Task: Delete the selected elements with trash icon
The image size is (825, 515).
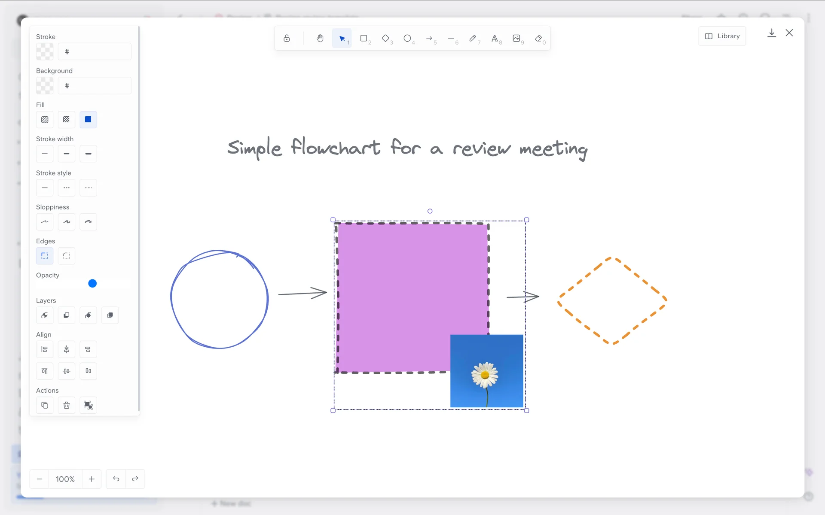Action: tap(67, 405)
